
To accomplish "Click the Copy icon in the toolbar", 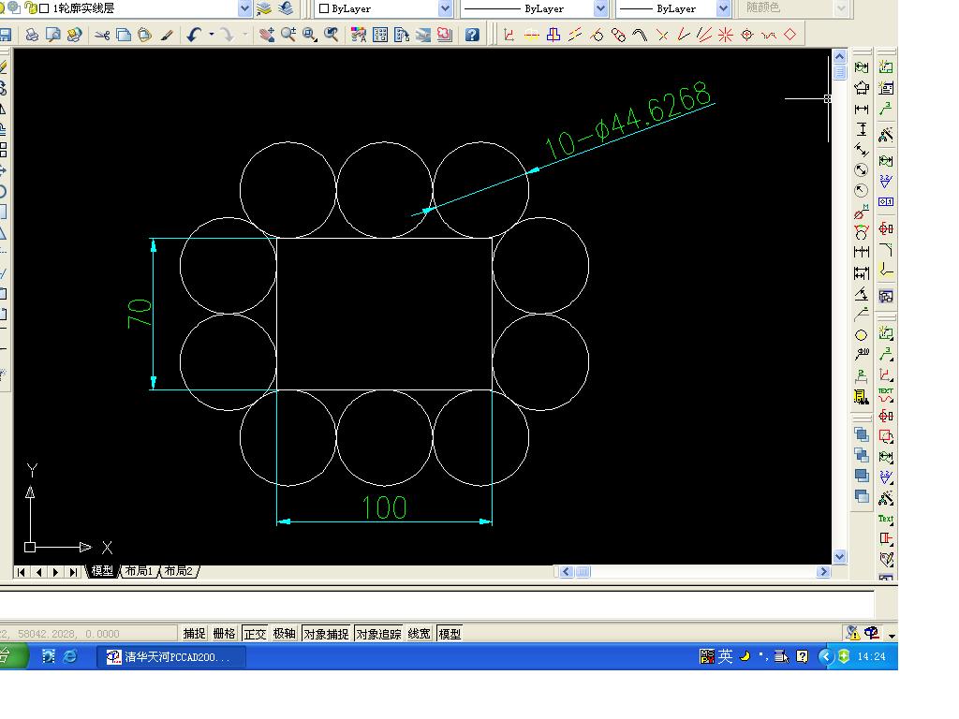I will pos(124,35).
